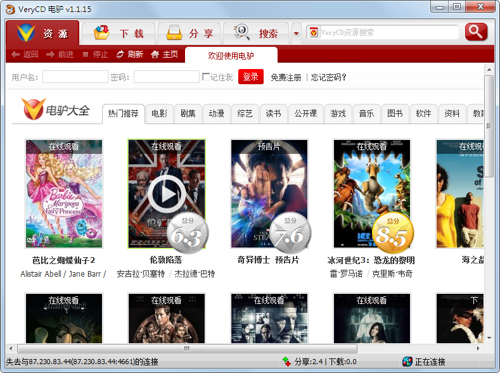Screen dimensions: 500x373
Task: Open the Ice Age 3 poster thumbnail
Action: click(x=372, y=194)
